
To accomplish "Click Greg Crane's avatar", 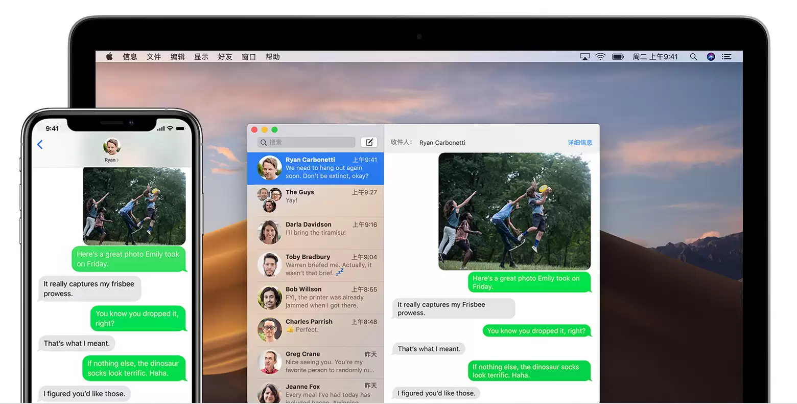I will pos(270,362).
